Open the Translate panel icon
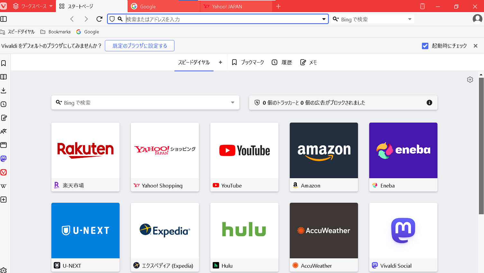This screenshot has height=273, width=484. [4, 131]
